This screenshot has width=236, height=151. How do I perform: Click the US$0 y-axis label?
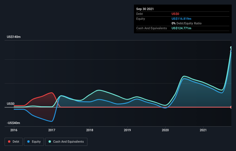[x=11, y=104]
